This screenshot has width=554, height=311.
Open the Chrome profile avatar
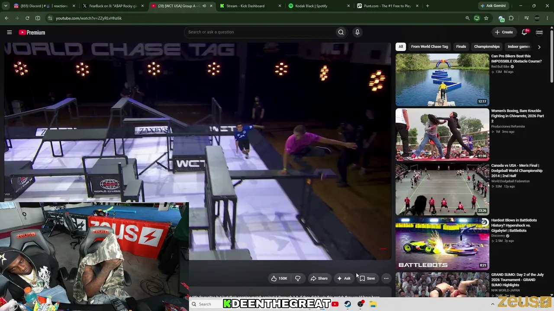coord(537,18)
